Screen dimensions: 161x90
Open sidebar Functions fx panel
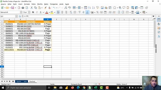pos(159,36)
